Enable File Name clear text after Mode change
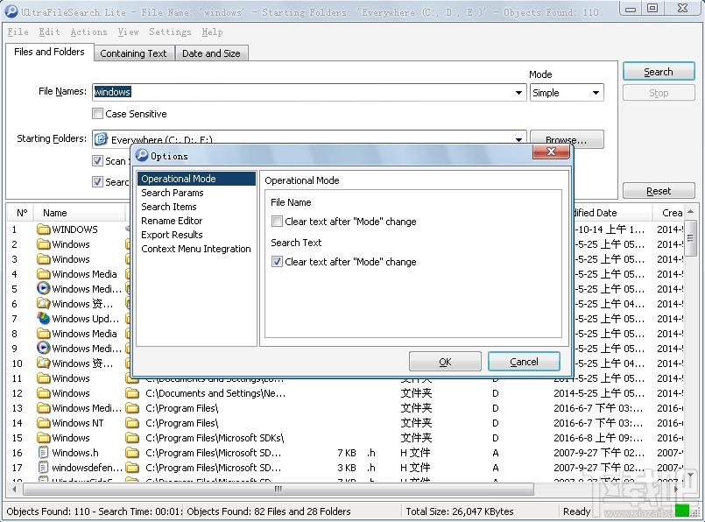Viewport: 705px width, 522px height. [277, 222]
